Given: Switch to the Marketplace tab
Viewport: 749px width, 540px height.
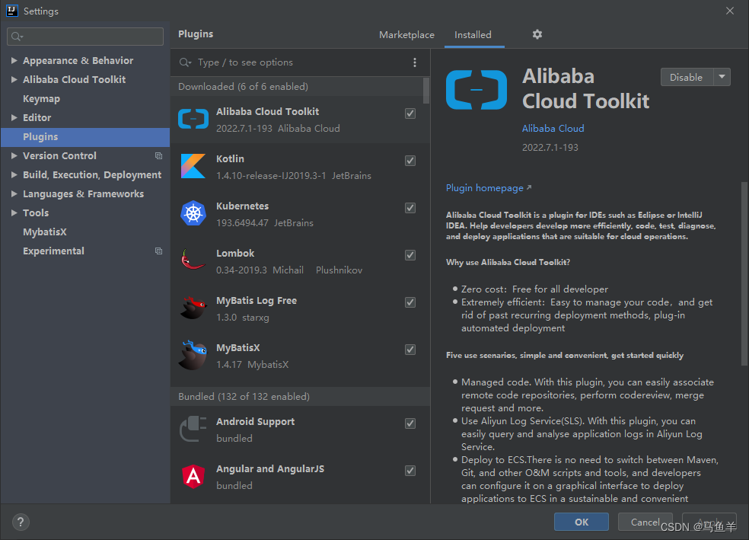Looking at the screenshot, I should (x=406, y=34).
